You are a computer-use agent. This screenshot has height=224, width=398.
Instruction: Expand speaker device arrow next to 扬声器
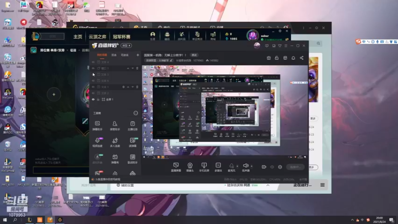pos(252,166)
